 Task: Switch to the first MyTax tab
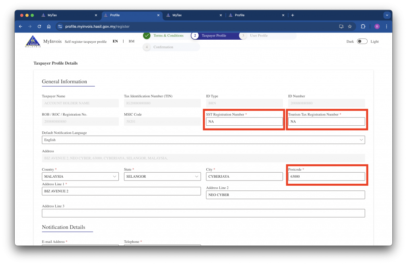(68, 15)
